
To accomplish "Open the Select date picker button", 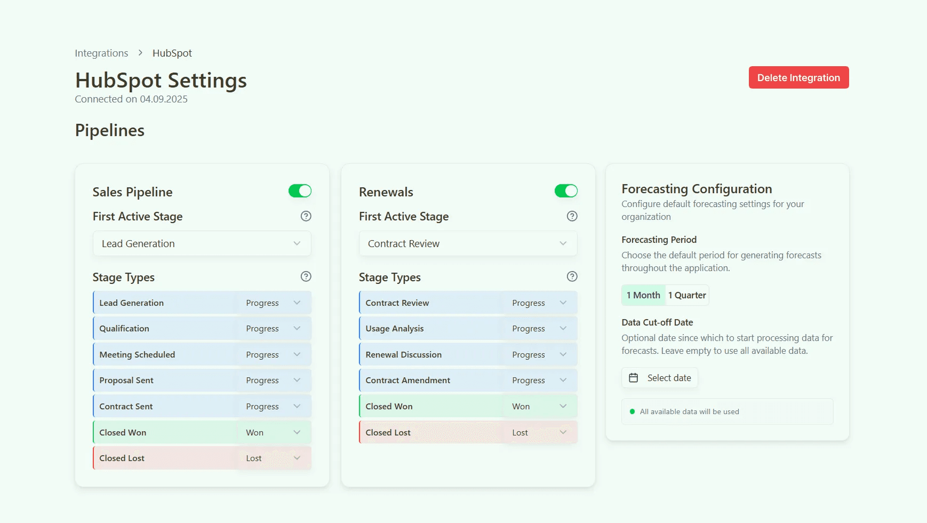I will click(660, 378).
